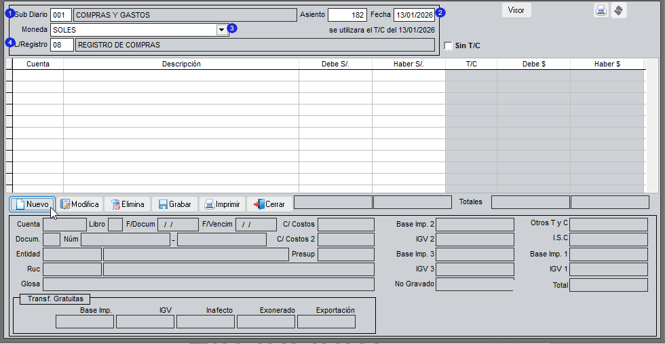
Task: Click the C/ Costos 2 input field
Action: [346, 240]
